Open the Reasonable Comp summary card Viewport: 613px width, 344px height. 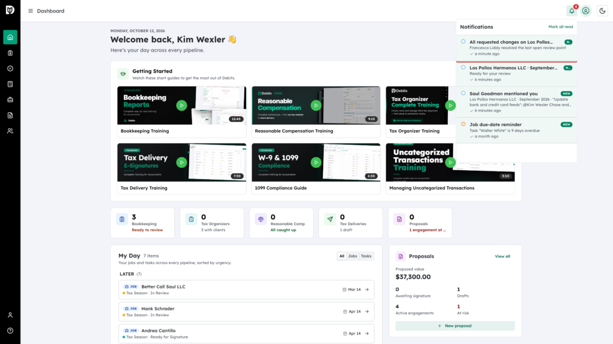pyautogui.click(x=281, y=223)
